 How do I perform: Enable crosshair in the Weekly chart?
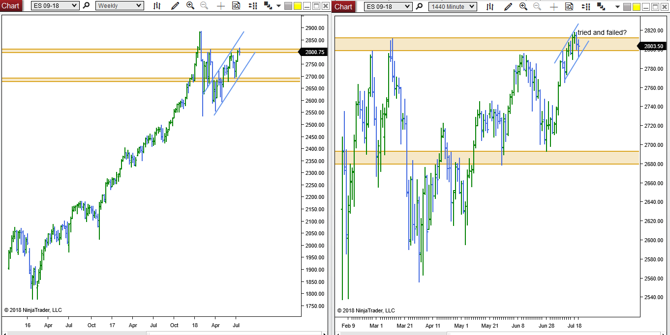coord(221,6)
